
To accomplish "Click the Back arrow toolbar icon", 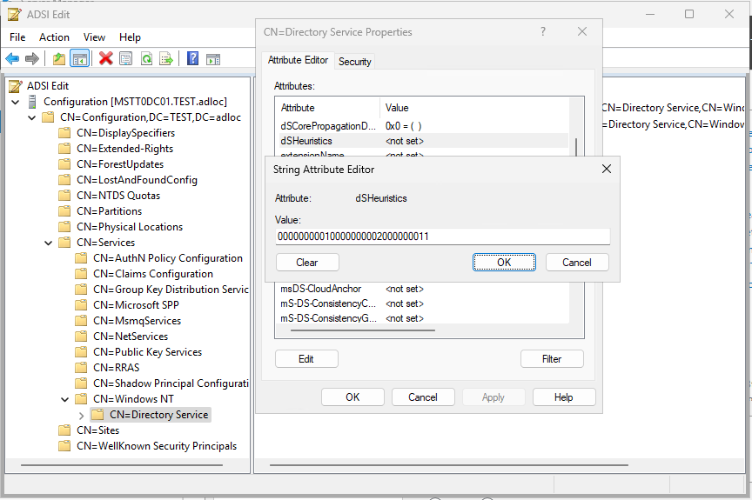I will point(12,59).
